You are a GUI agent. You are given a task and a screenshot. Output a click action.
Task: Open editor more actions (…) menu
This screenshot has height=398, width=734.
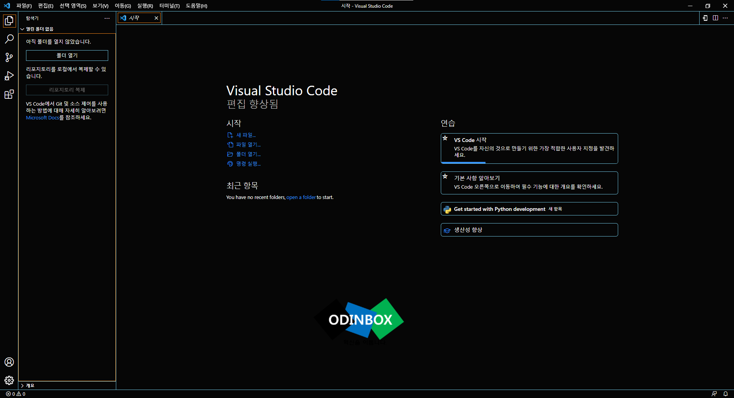point(725,18)
